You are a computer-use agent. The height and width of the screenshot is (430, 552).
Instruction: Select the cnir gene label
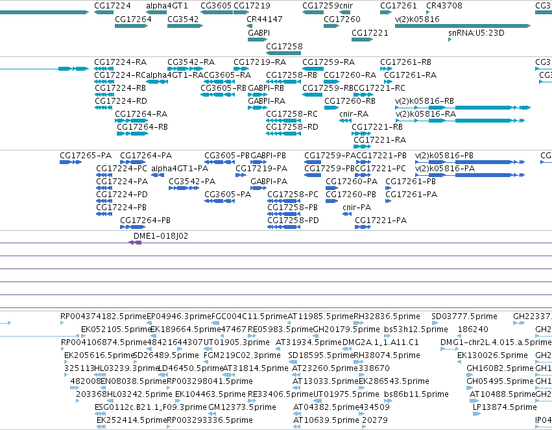click(x=346, y=6)
